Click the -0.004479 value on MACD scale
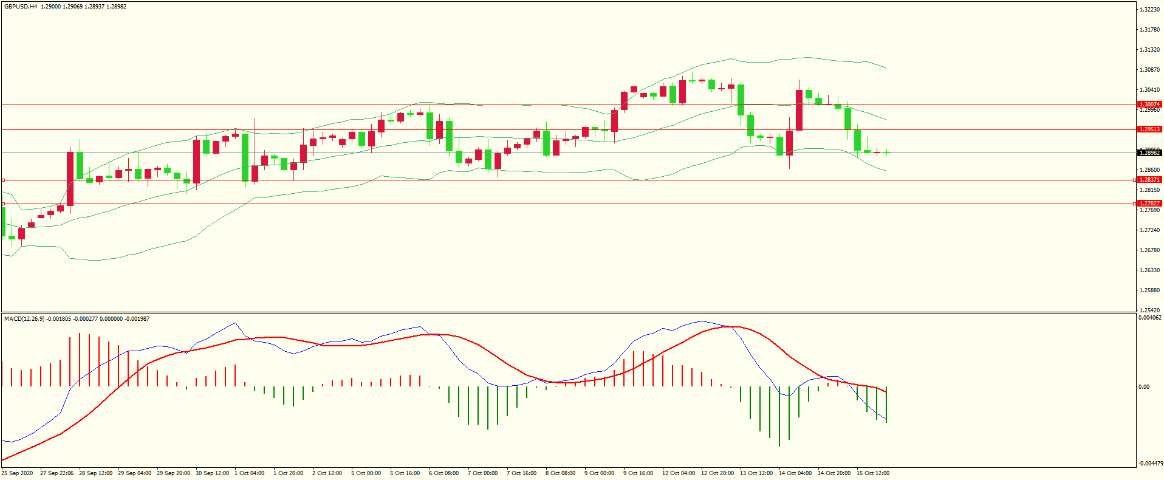Image resolution: width=1164 pixels, height=480 pixels. point(1150,464)
